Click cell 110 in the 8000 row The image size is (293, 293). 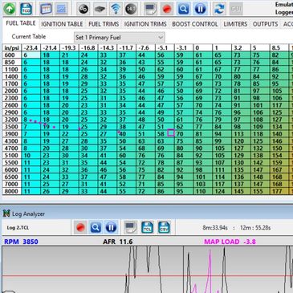203,191
